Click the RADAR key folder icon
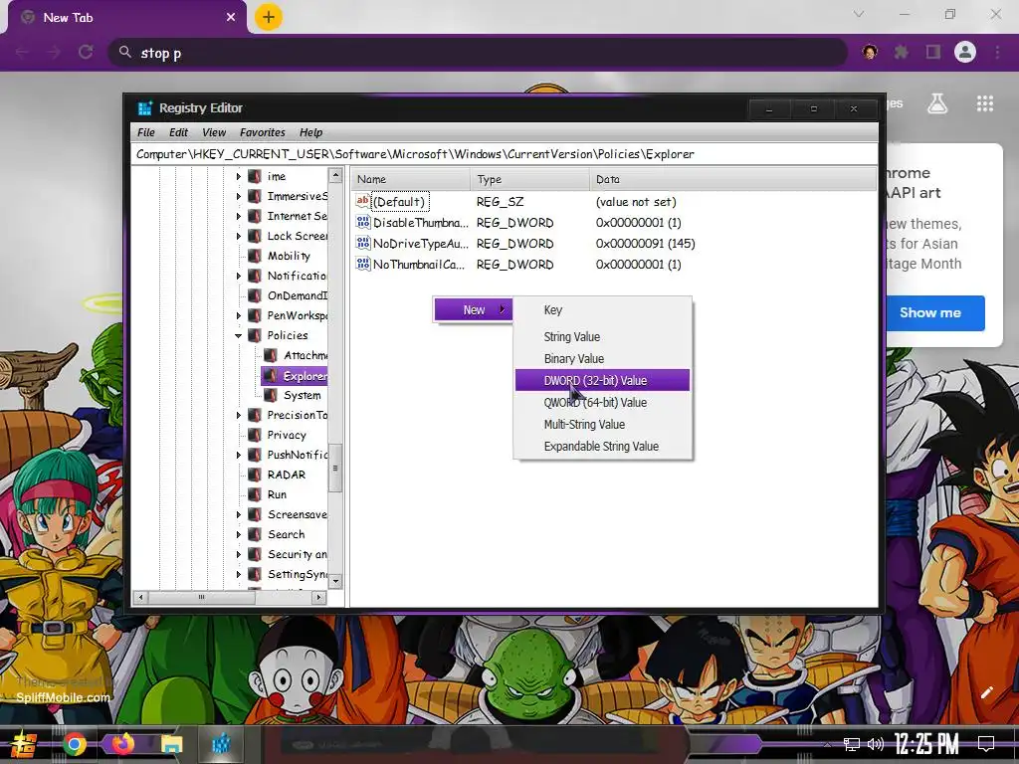The height and width of the screenshot is (764, 1019). pyautogui.click(x=256, y=475)
